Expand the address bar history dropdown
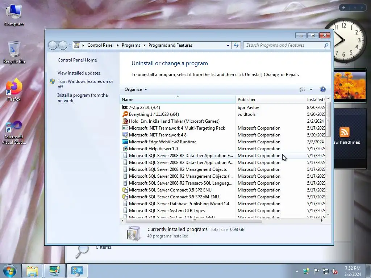The width and height of the screenshot is (371, 278). [228, 45]
